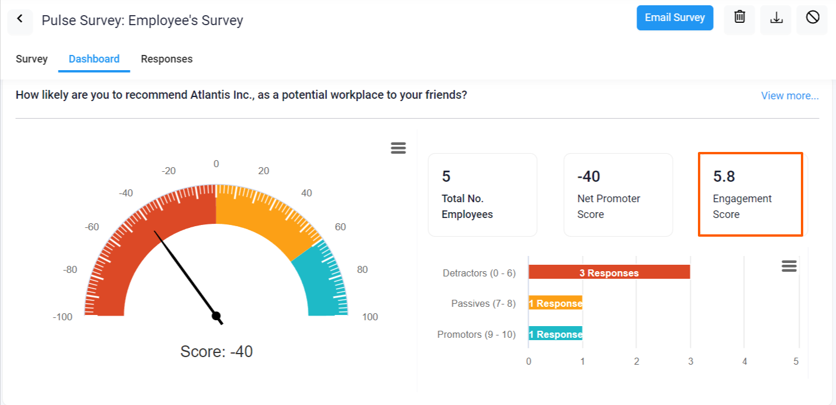Click the Net Promoter Score card

click(x=618, y=194)
